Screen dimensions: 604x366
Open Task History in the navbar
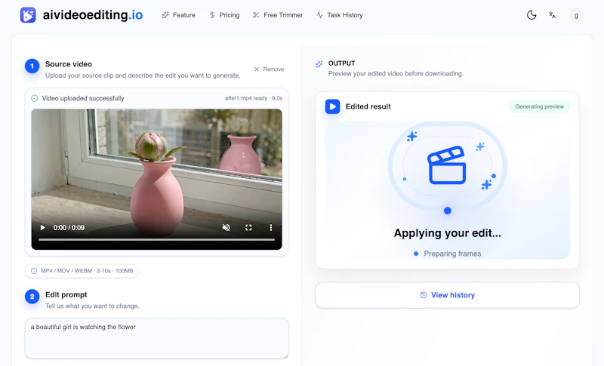point(339,15)
